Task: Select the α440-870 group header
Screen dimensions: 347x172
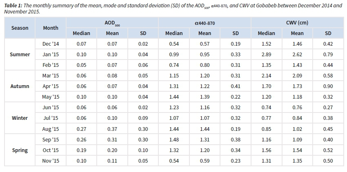Action: [205, 24]
